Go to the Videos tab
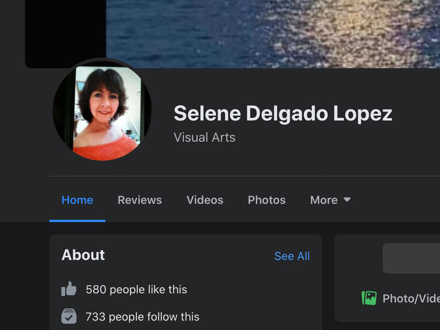Screen dimensions: 440x330 [x=205, y=200]
